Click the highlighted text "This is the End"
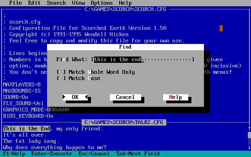 [26, 128]
